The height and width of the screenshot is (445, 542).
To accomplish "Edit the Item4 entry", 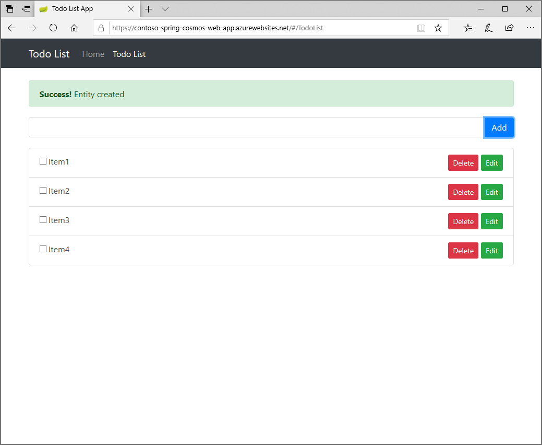I will [491, 250].
